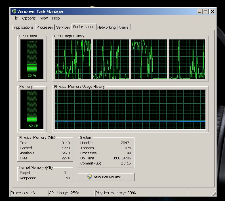This screenshot has height=201, width=225.
Task: Switch to the Applications tab
Action: pos(24,27)
